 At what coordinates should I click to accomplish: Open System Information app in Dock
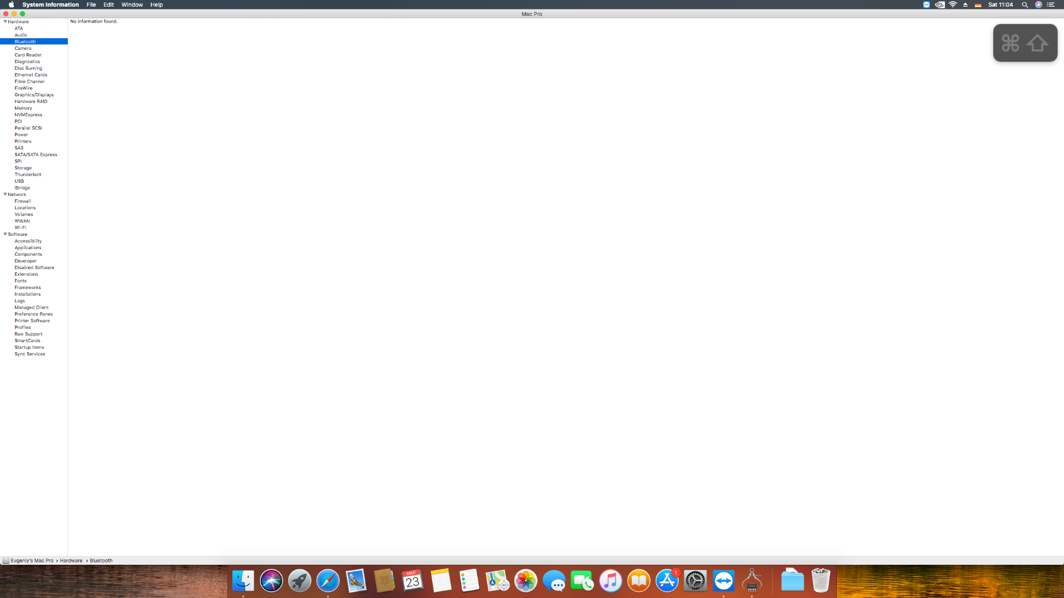[x=751, y=581]
